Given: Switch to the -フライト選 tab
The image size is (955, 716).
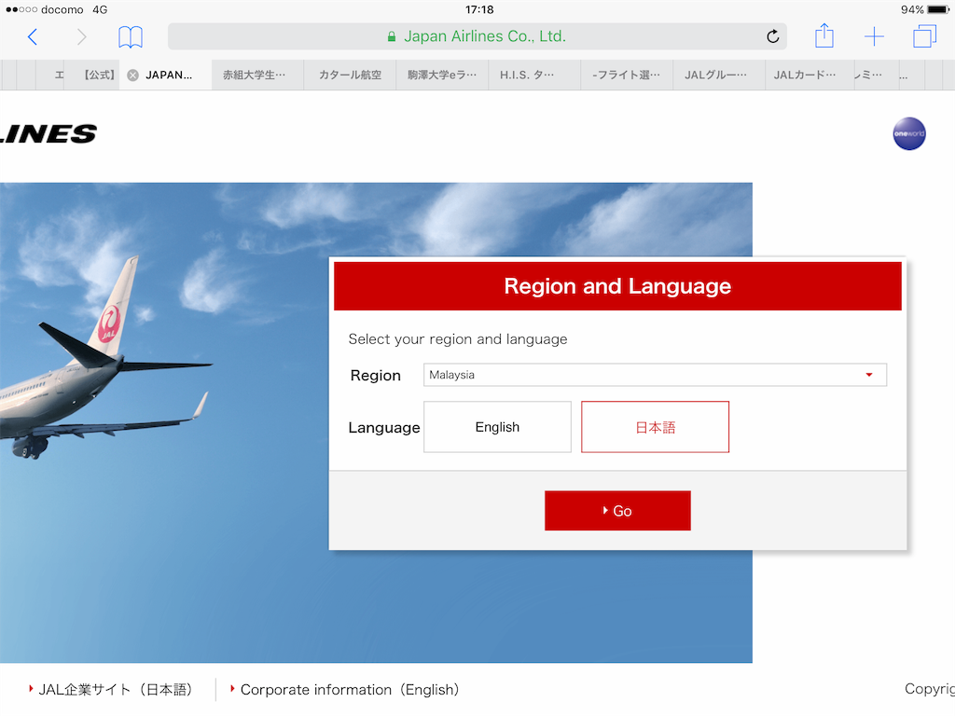Looking at the screenshot, I should click(627, 75).
